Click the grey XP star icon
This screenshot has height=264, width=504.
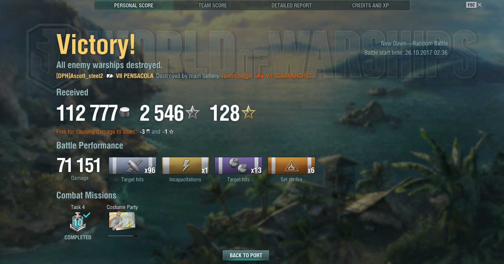[193, 112]
